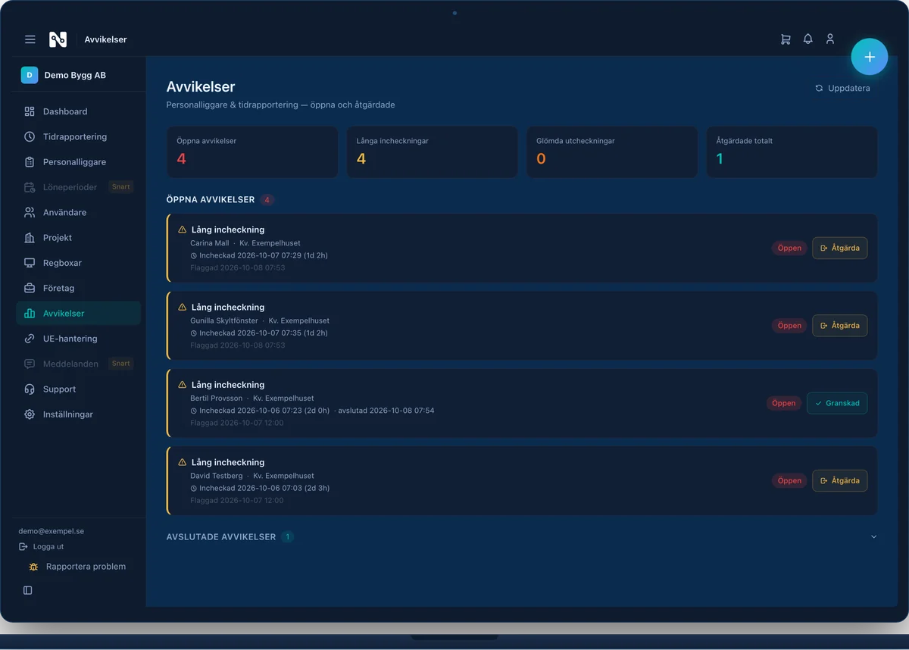
Task: Click the Demo Bygg AB avatar
Action: (29, 75)
